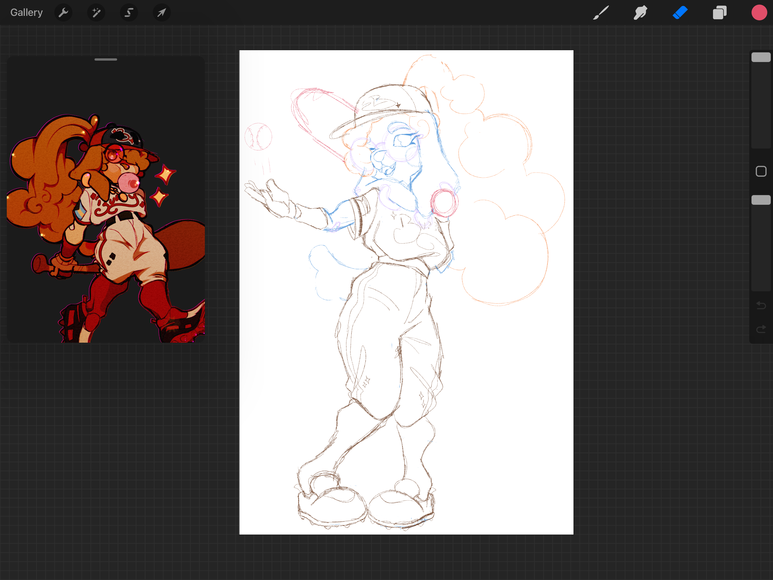Grab the reference window handle bar
The height and width of the screenshot is (580, 773).
tap(106, 59)
